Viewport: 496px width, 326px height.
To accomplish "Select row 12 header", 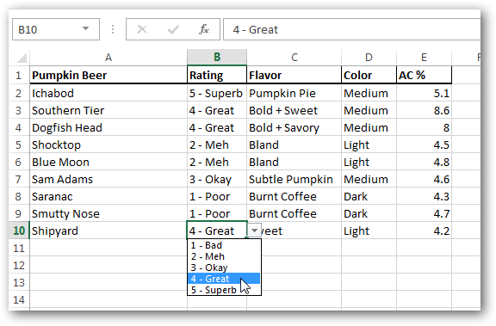I will 19,265.
